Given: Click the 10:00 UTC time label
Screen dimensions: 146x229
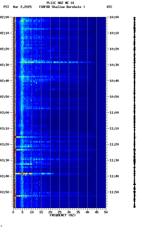Looking at the screenshot, I should click(x=114, y=17).
